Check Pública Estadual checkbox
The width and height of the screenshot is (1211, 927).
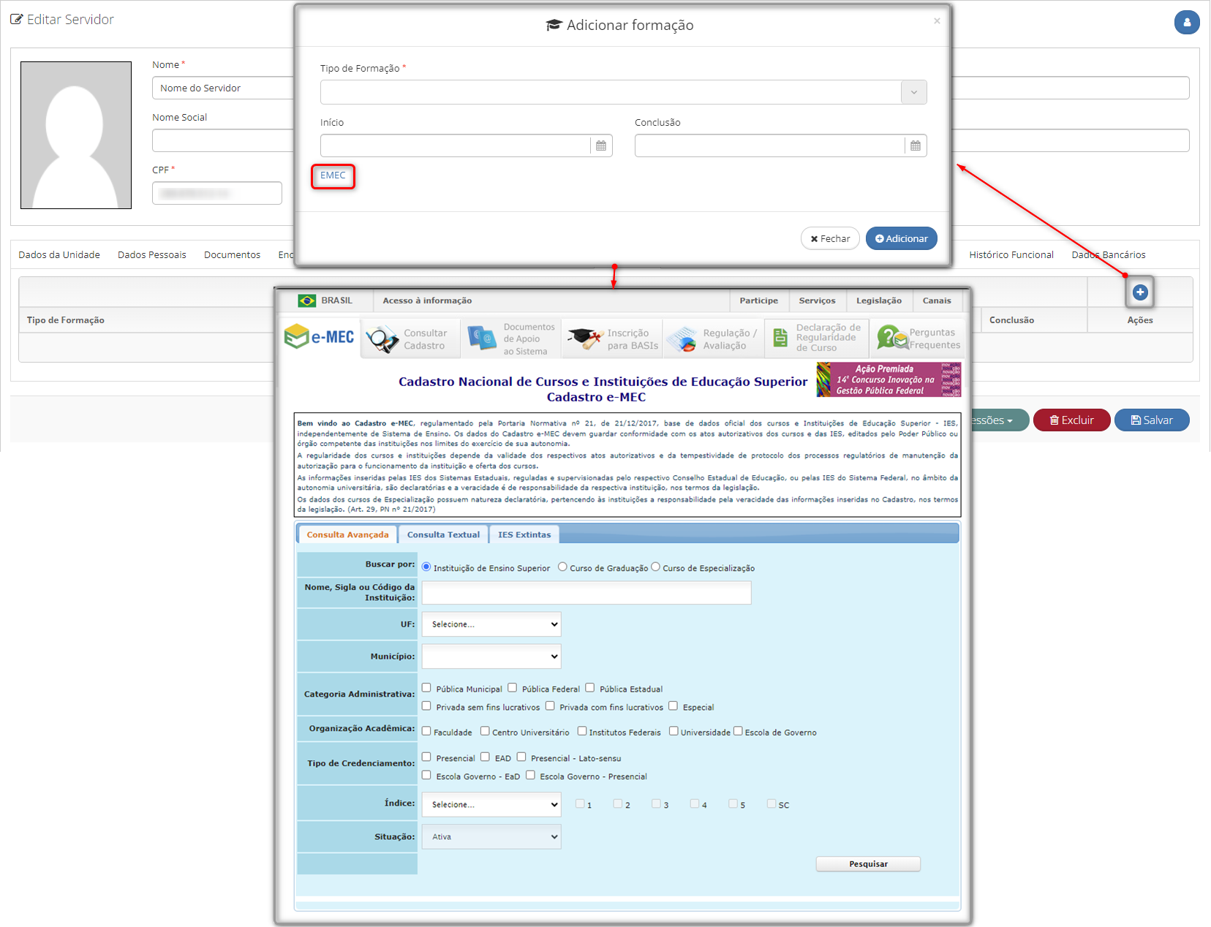590,688
